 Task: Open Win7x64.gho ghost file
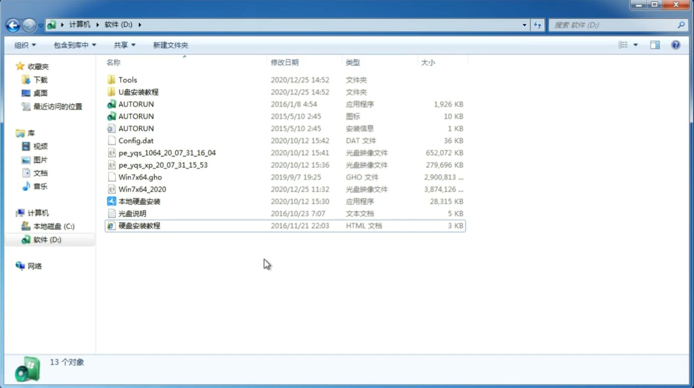click(140, 177)
